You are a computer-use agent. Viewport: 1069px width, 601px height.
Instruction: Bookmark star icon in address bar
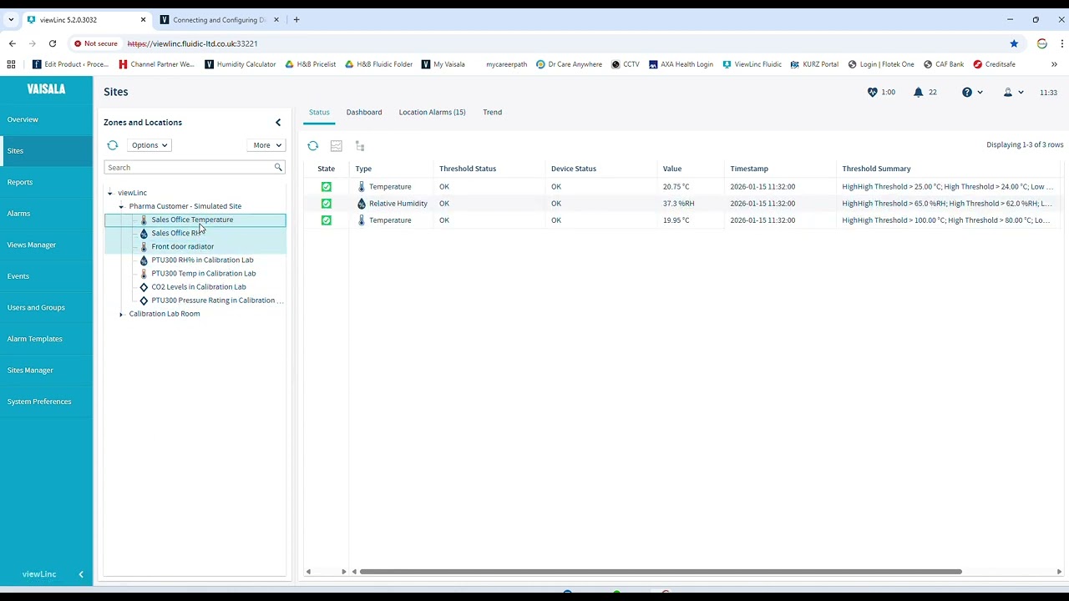click(1014, 43)
